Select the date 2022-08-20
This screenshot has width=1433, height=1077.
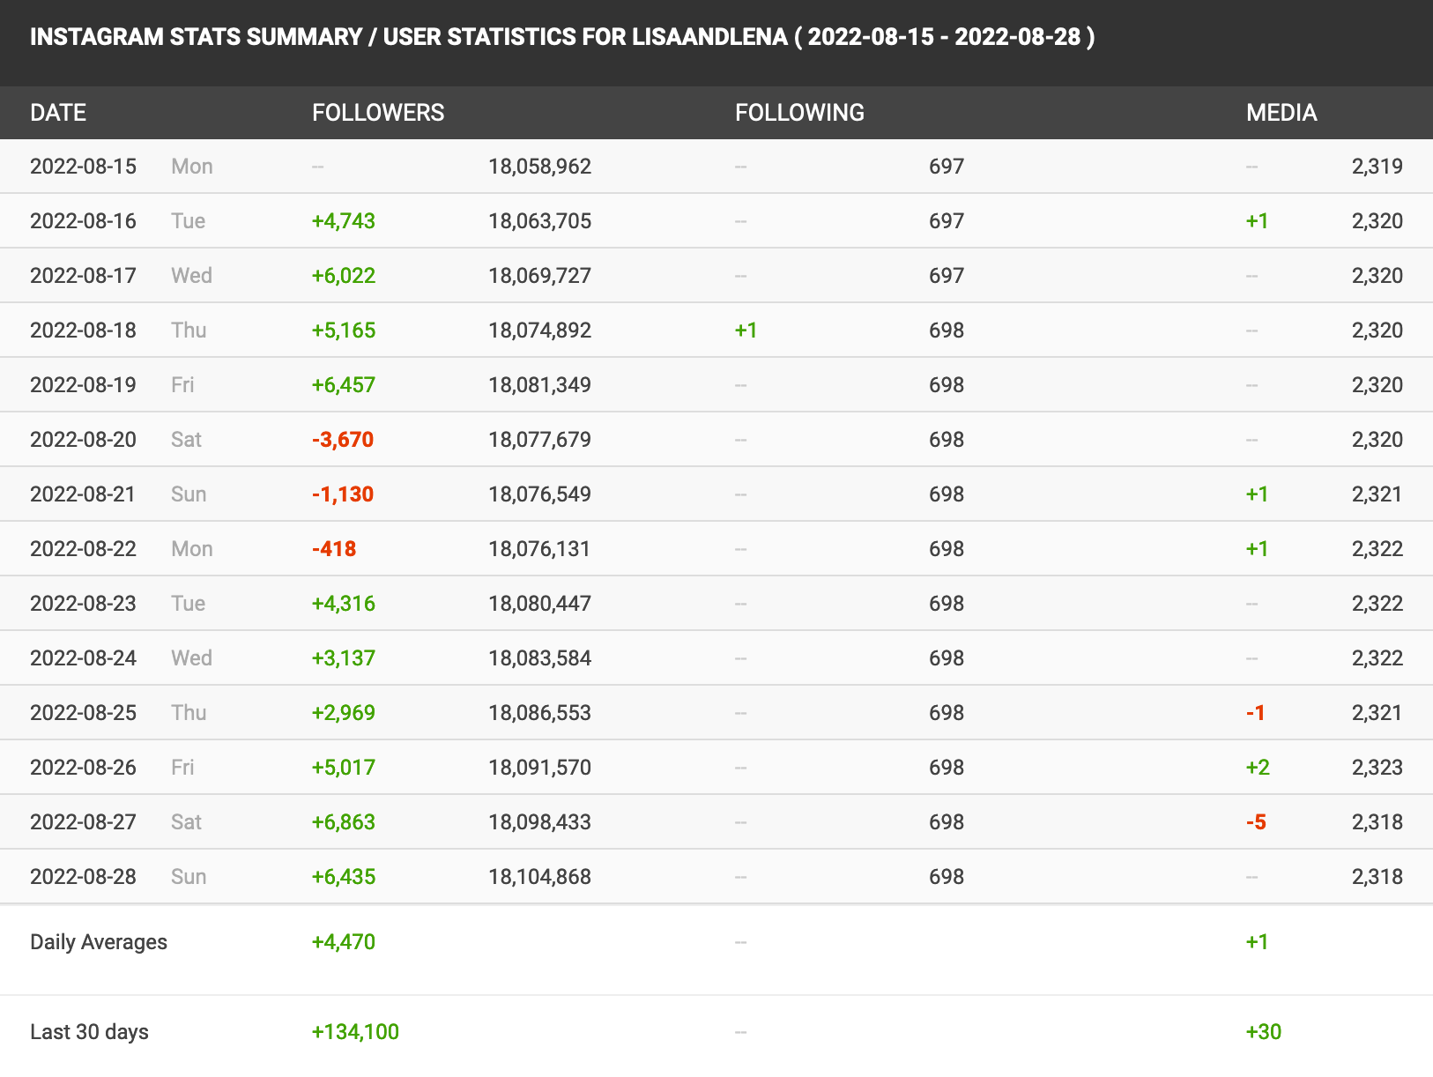pos(83,440)
